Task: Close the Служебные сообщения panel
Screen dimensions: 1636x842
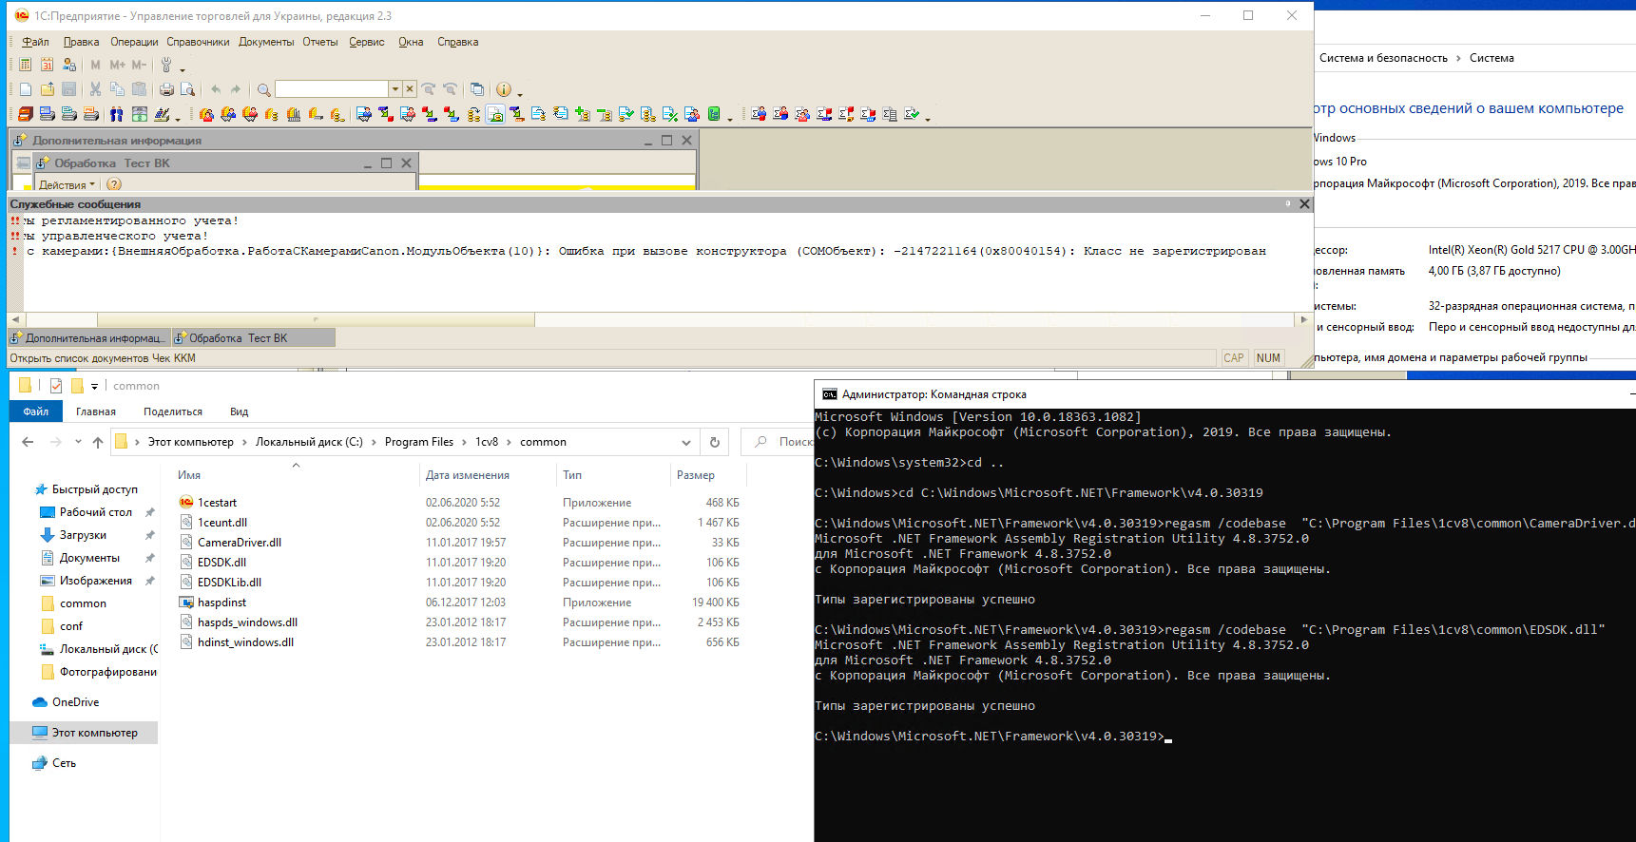Action: [1304, 204]
